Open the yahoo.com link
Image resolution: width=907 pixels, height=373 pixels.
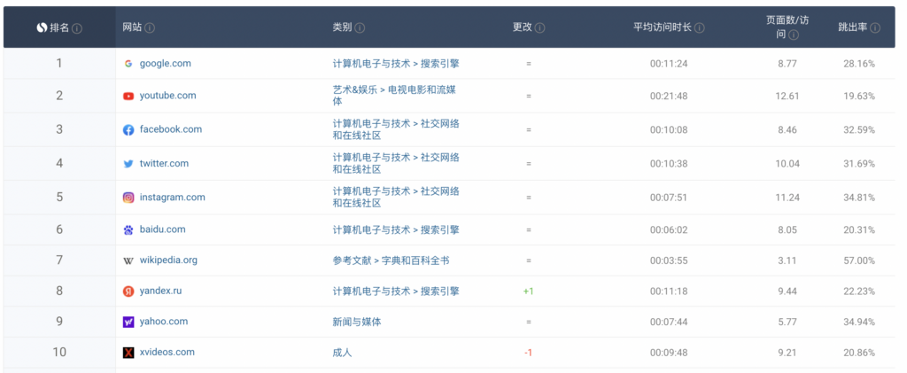tap(164, 322)
